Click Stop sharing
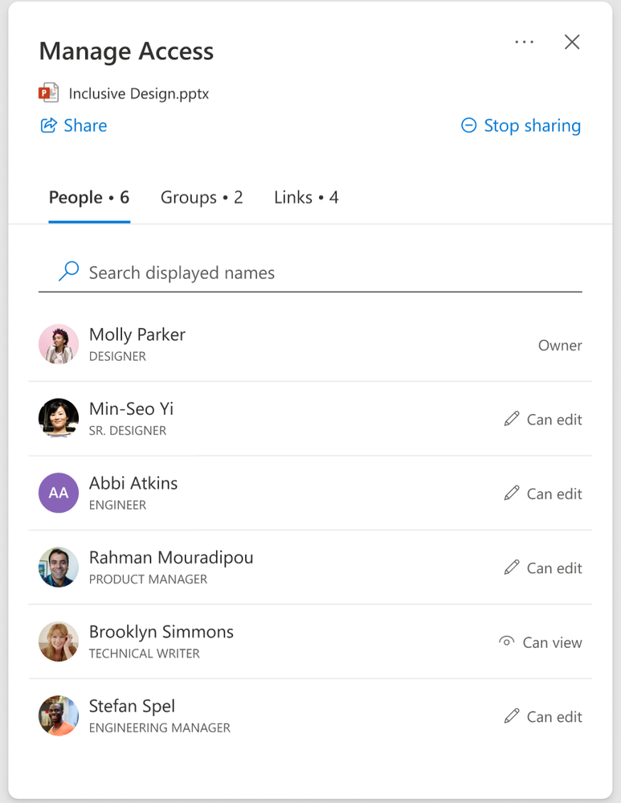Viewport: 621px width, 803px height. (521, 125)
